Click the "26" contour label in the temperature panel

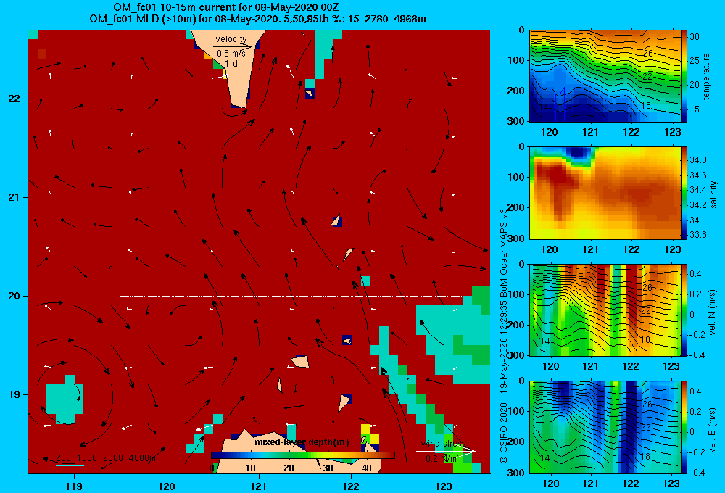pos(648,53)
